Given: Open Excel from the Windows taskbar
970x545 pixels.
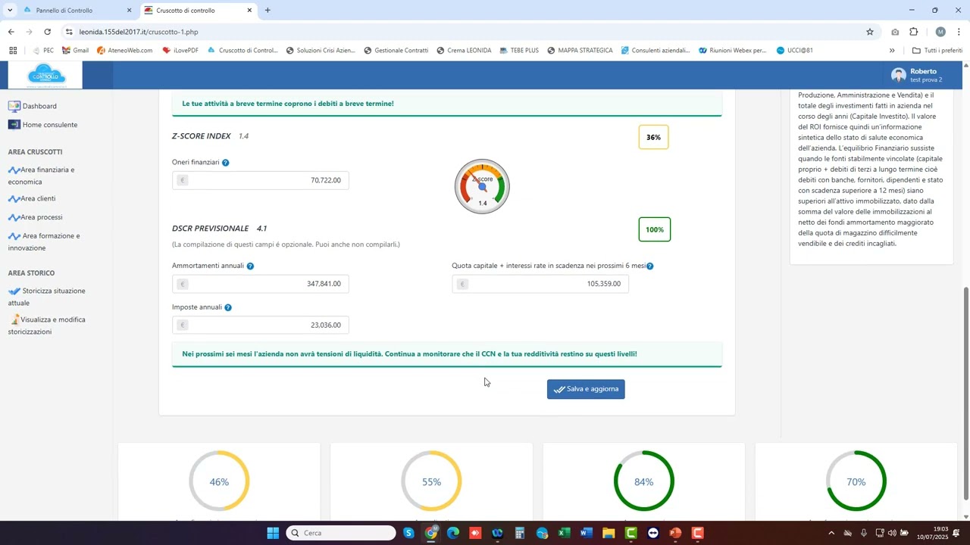Looking at the screenshot, I should (x=564, y=534).
